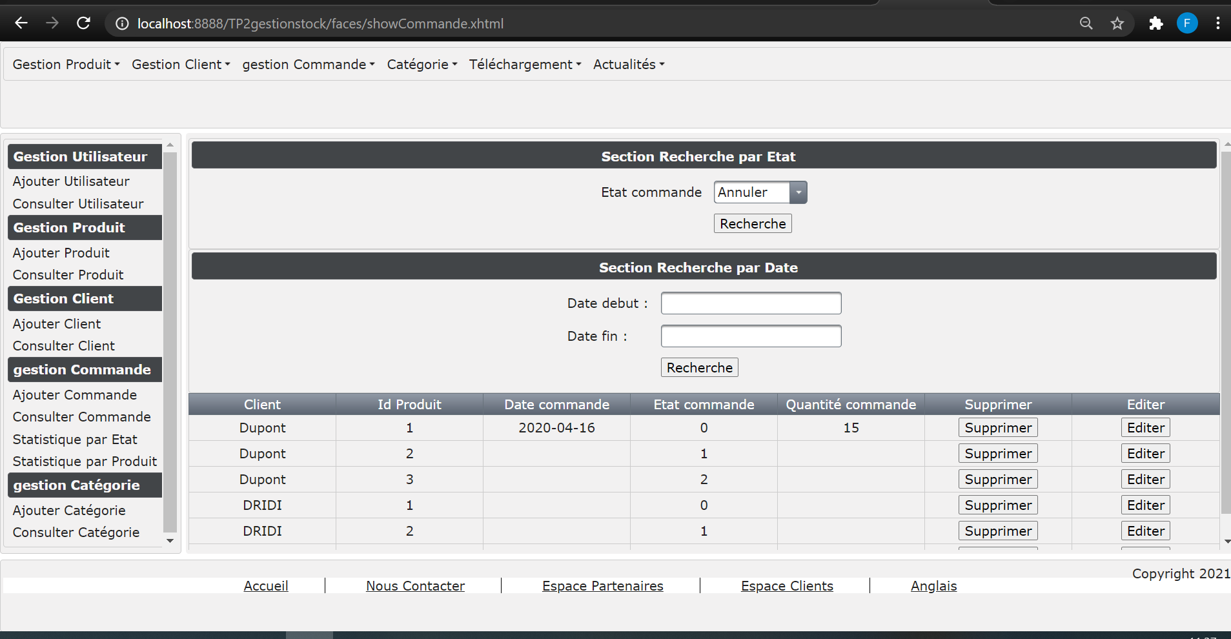Click the main content vertical scrollbar
The width and height of the screenshot is (1231, 639).
(1226, 332)
